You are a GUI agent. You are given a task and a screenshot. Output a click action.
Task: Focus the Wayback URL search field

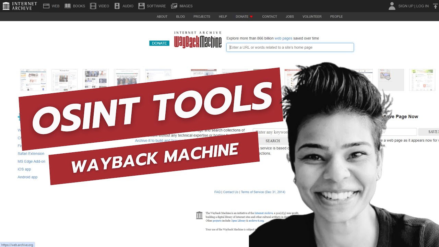(x=290, y=47)
